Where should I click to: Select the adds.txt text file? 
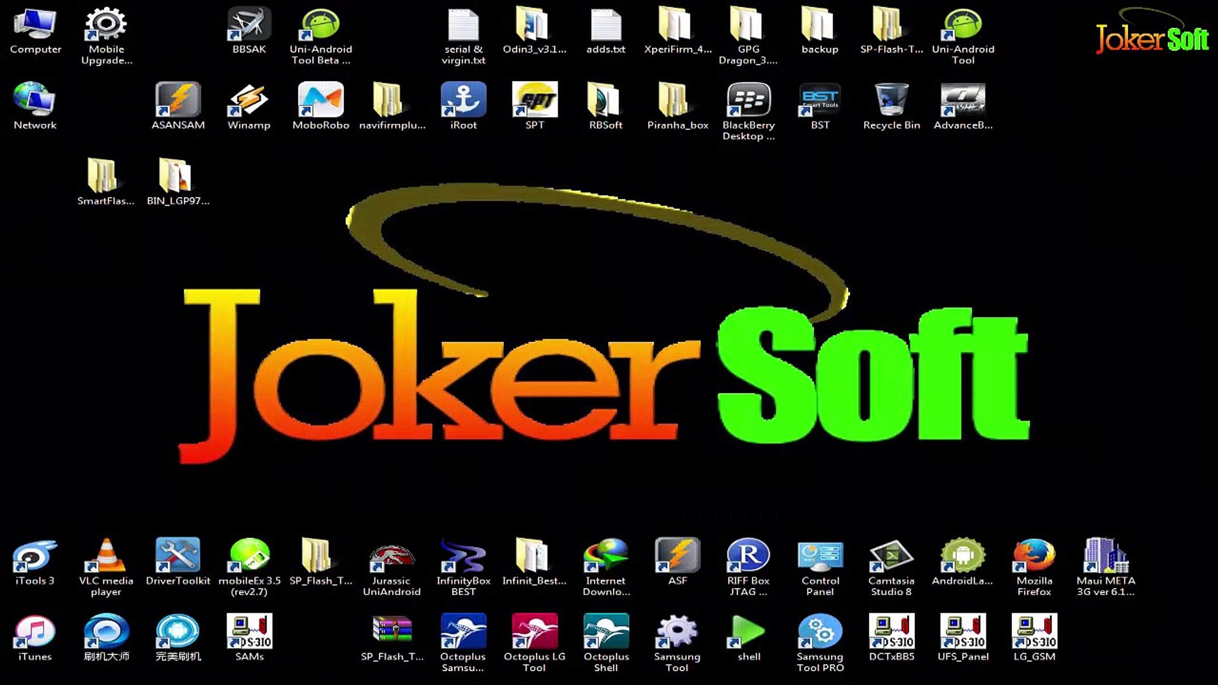[606, 25]
